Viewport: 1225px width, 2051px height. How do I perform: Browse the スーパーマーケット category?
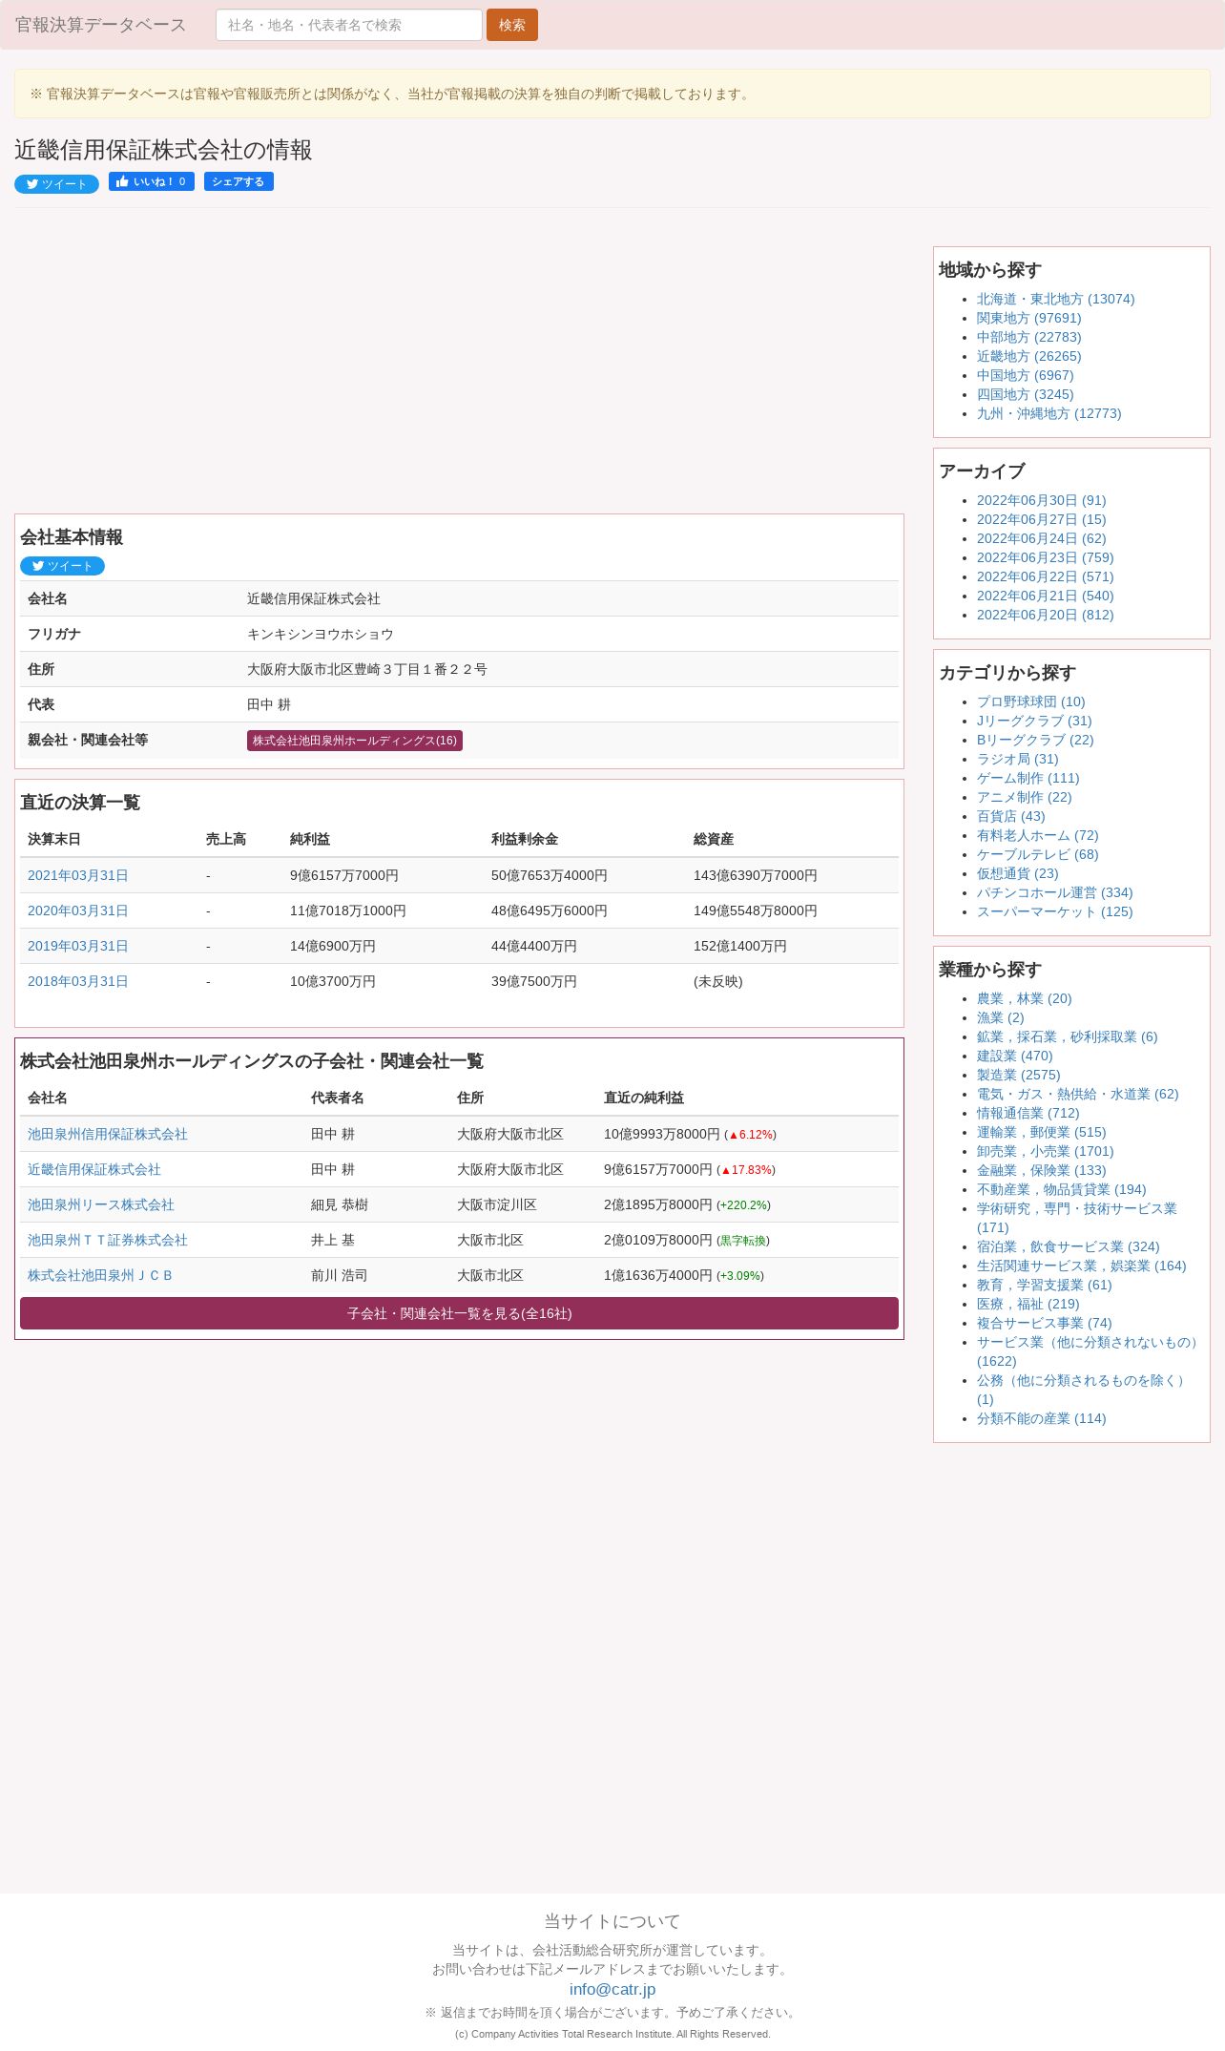point(1055,911)
